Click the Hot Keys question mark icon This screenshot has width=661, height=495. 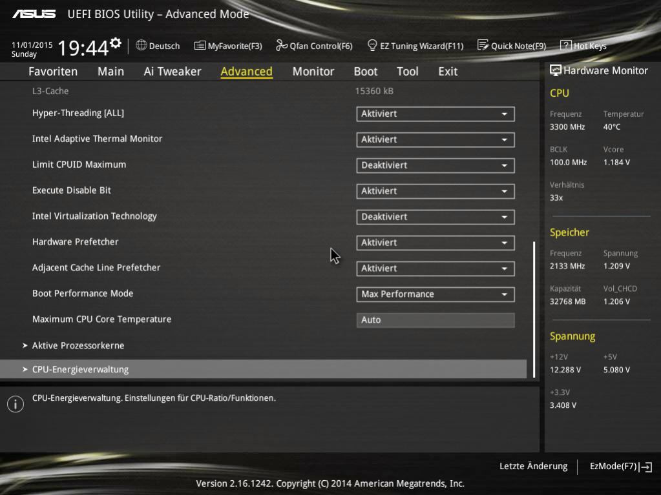(x=565, y=45)
